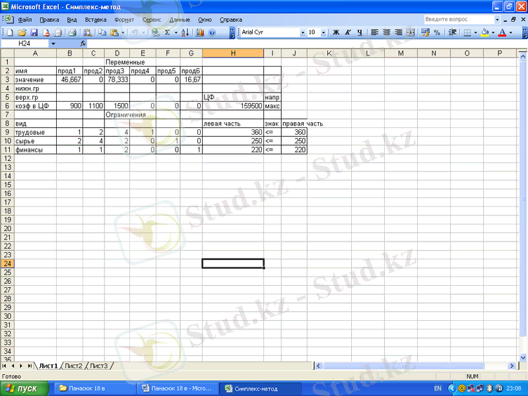Switch to the Лист3 sheet tab
The image size is (528, 396).
[x=98, y=366]
